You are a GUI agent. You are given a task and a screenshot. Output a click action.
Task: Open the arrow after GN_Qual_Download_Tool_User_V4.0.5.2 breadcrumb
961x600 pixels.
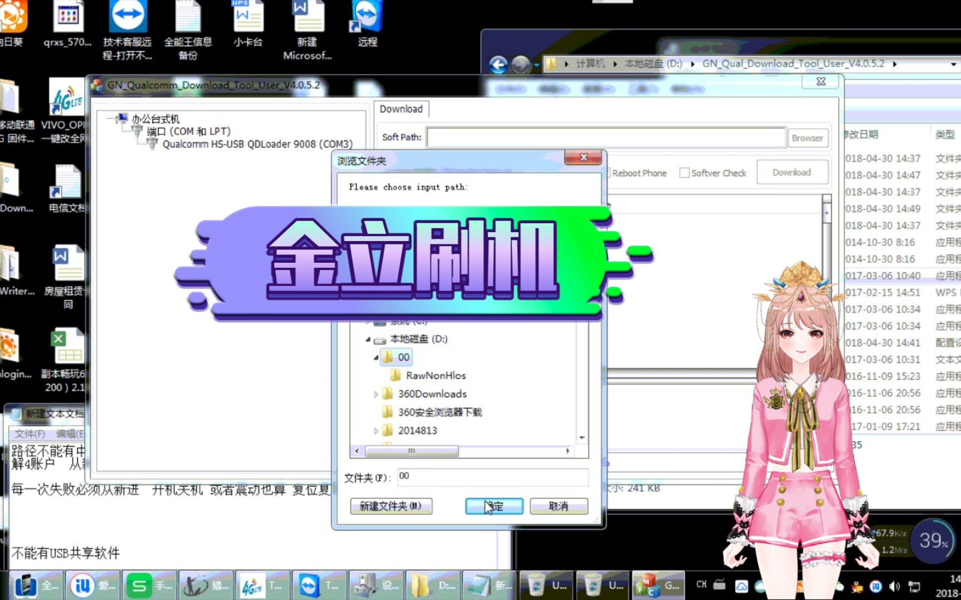(x=895, y=64)
